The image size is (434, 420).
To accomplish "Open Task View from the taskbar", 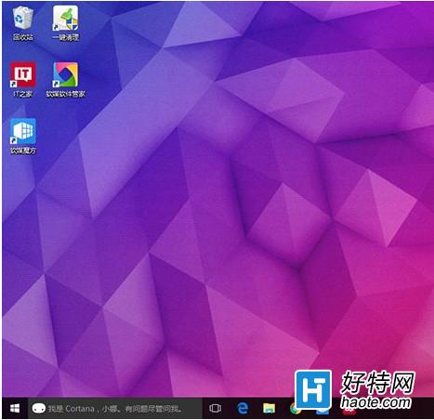I will click(215, 408).
